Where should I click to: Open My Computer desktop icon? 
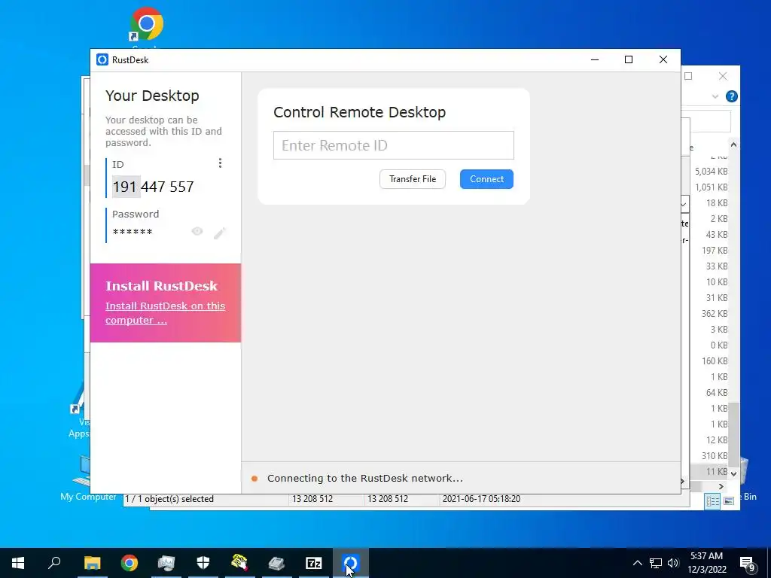(x=88, y=478)
